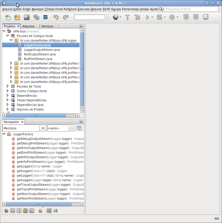Viewport: 222px width, 223px height.
Task: Click the green Run Project icon
Action: [x=148, y=17]
